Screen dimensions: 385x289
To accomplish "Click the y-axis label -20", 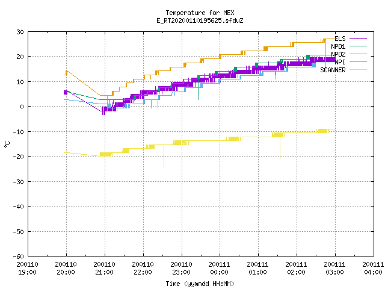I will pos(19,157).
